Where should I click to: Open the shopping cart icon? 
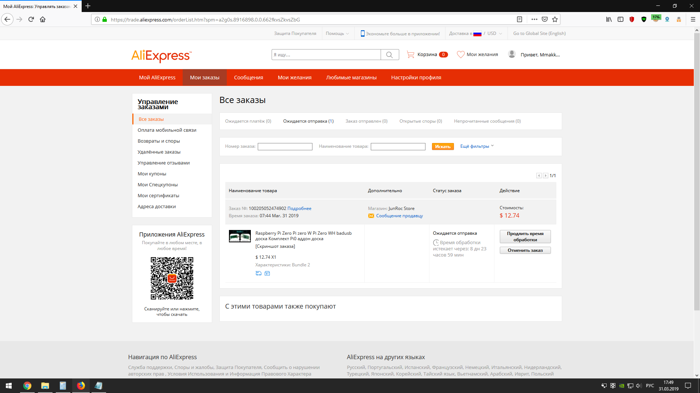point(411,55)
